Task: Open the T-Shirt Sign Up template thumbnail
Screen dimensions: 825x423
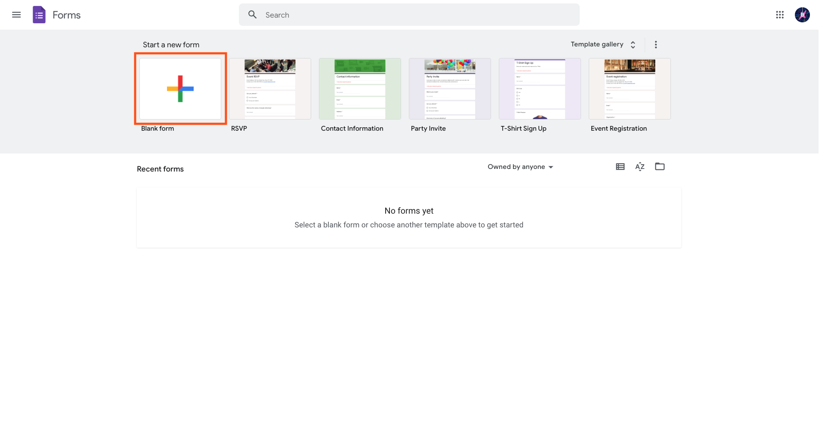Action: 540,89
